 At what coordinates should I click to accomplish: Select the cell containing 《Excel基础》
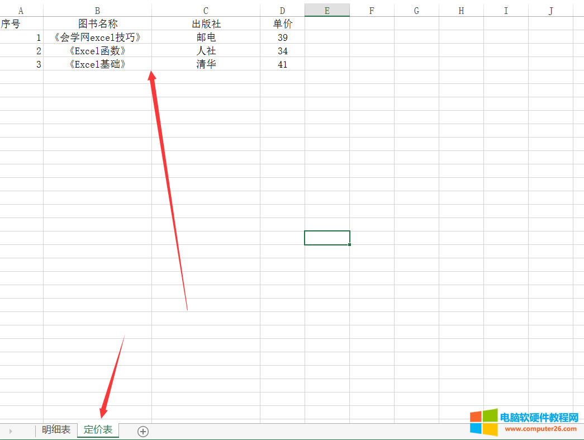97,64
